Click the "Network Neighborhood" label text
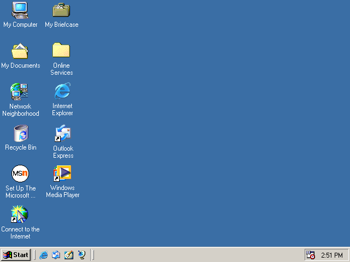This screenshot has height=262, width=350. [21, 110]
